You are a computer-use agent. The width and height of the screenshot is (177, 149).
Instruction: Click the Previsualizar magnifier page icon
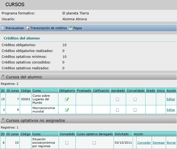click(3, 28)
